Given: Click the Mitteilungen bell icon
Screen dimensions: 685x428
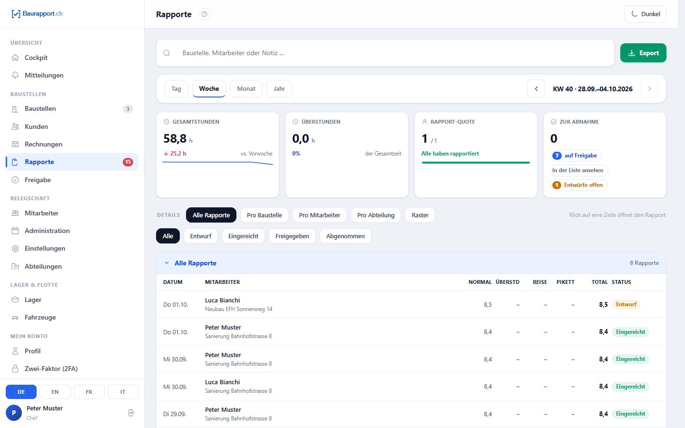Looking at the screenshot, I should click(x=15, y=75).
